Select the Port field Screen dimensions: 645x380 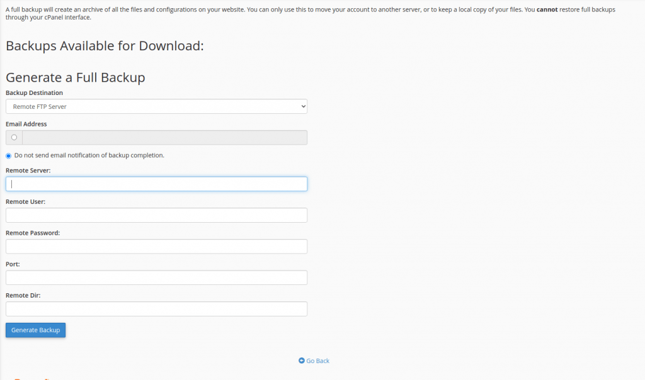(x=156, y=277)
